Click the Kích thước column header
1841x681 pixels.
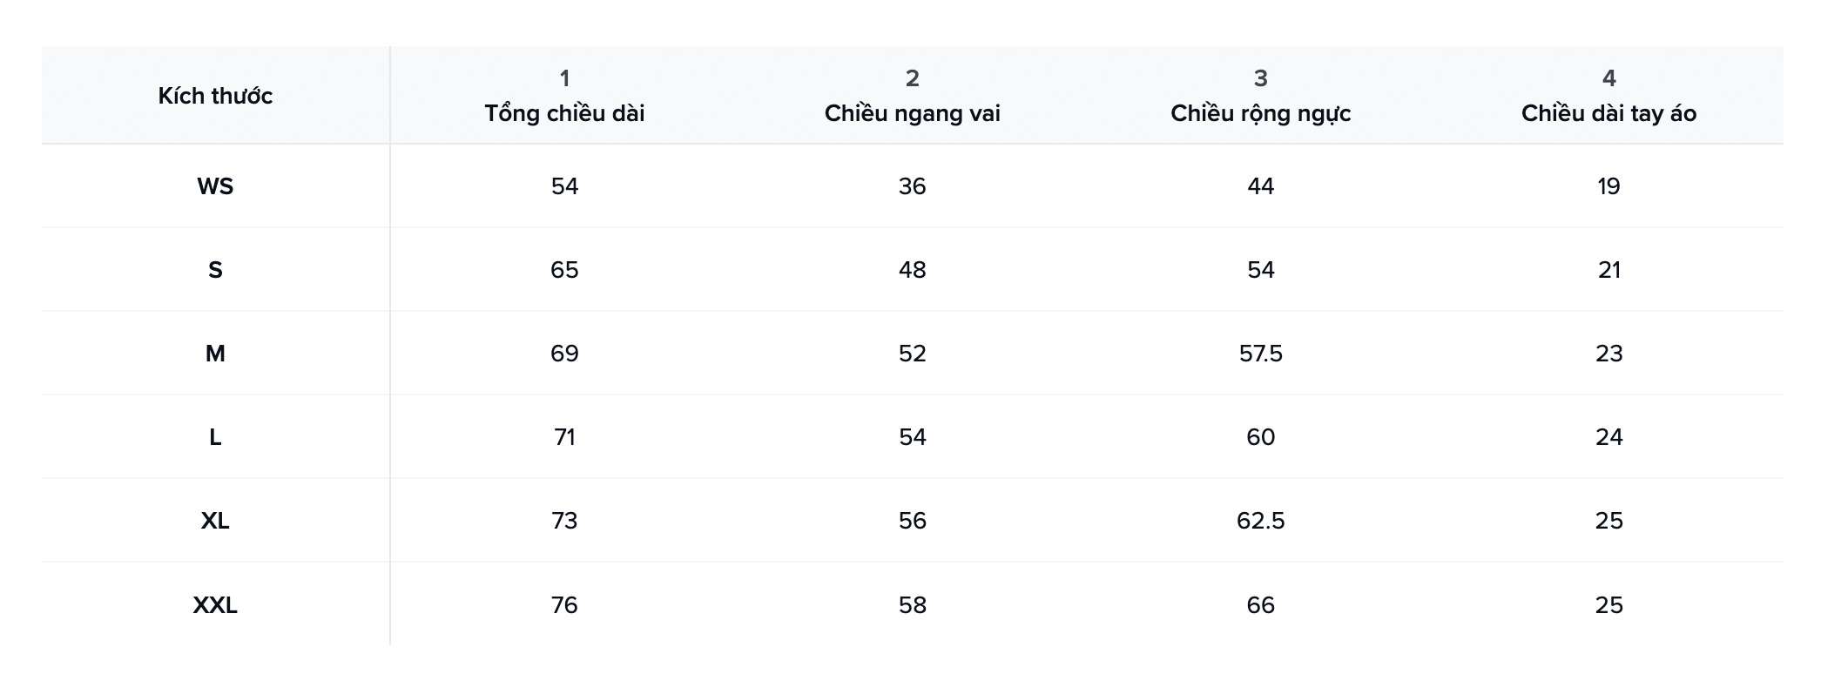(215, 96)
